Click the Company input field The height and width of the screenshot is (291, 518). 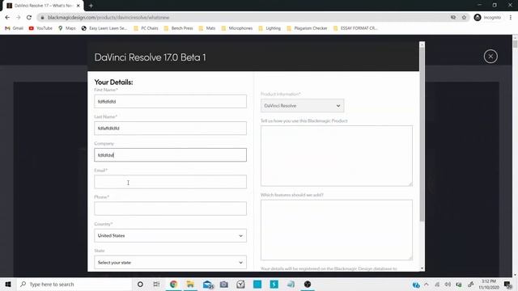[170, 154]
